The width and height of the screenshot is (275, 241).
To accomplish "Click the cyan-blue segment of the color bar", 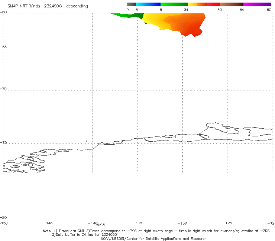I will 148,4.
